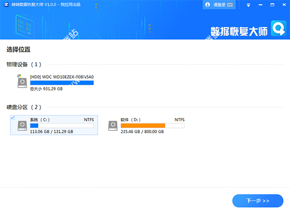Close the data recovery window
The width and height of the screenshot is (290, 214).
click(284, 5)
